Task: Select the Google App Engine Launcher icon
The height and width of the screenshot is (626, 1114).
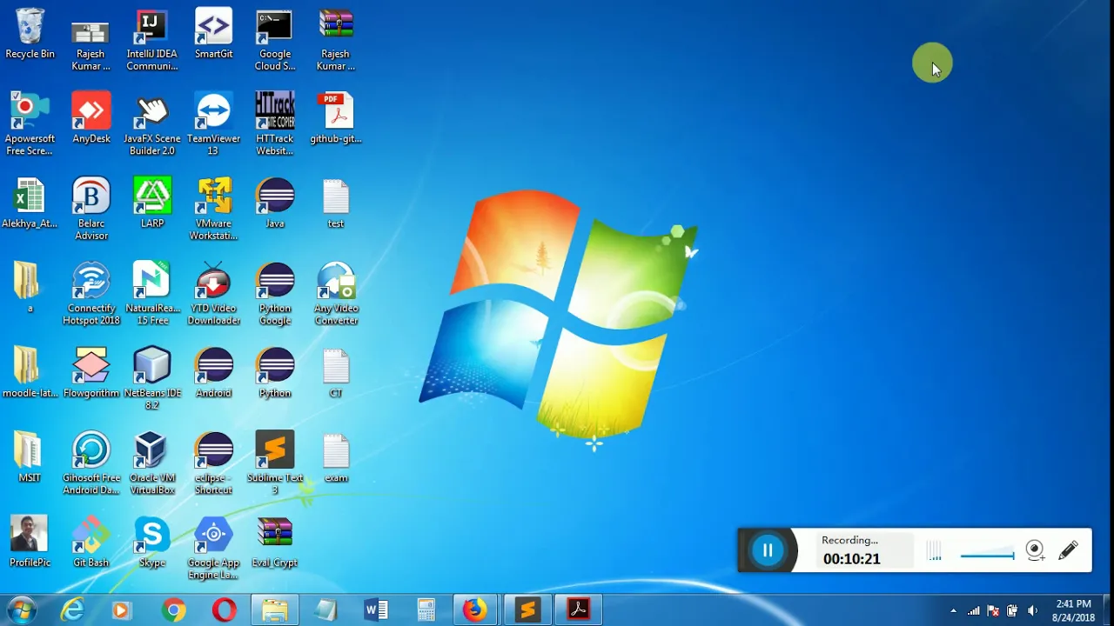Action: (213, 548)
